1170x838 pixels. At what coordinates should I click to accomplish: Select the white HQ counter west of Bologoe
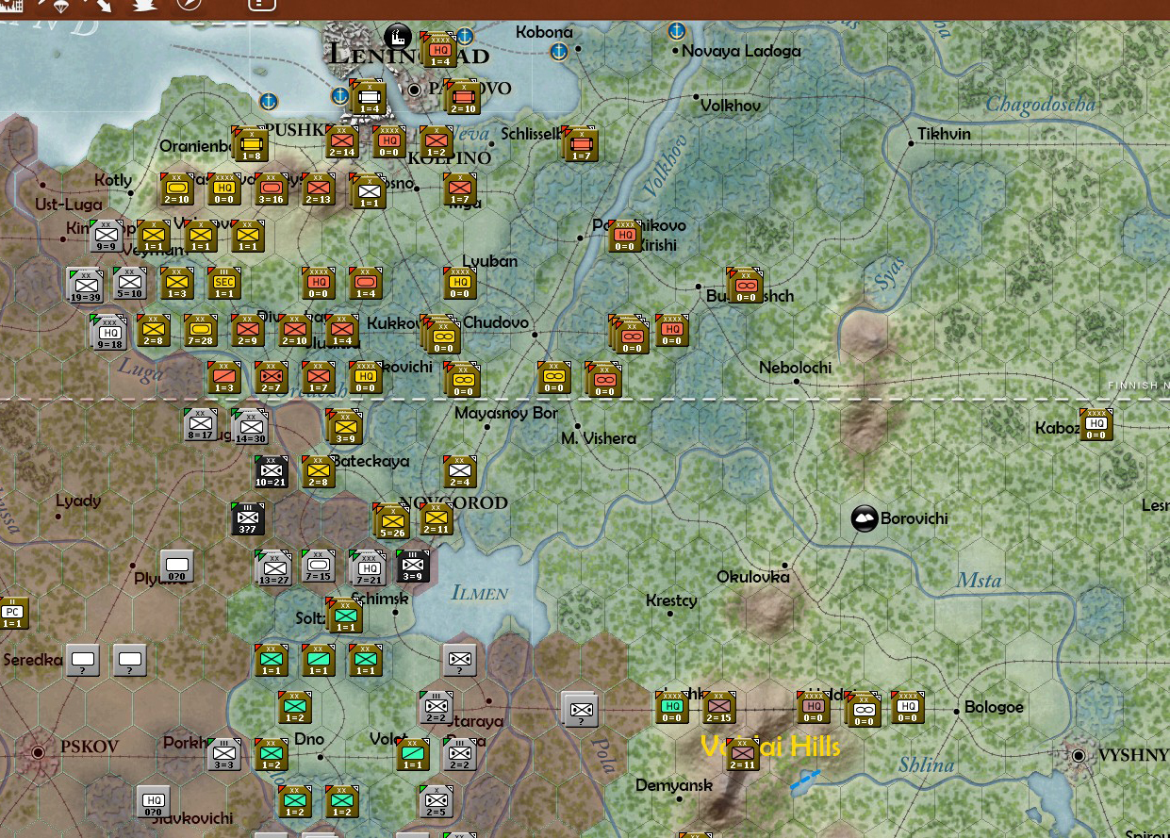tap(907, 707)
